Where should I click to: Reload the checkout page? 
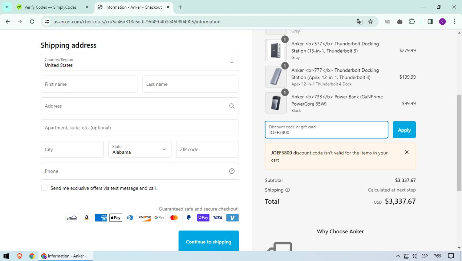(x=32, y=22)
